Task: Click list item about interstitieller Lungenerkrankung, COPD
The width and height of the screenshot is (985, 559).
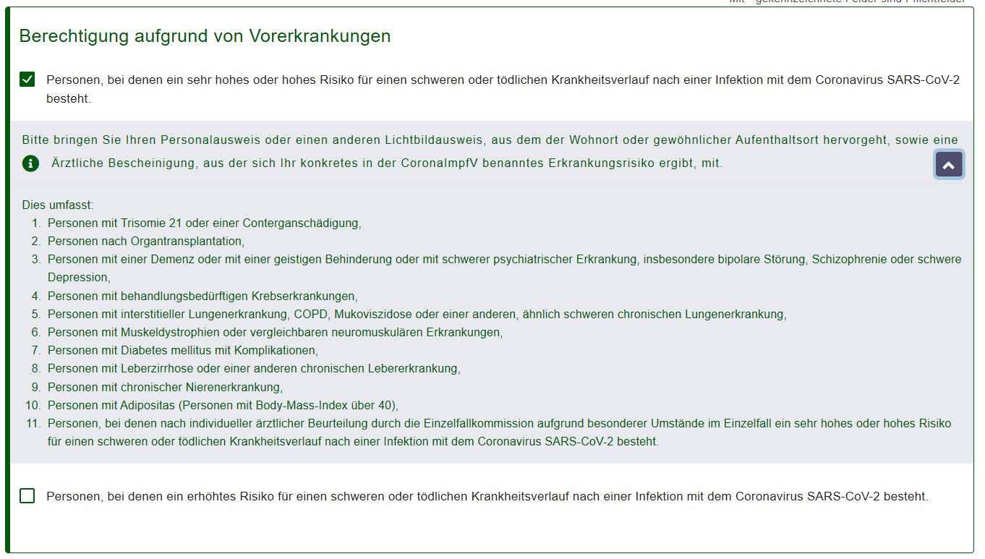Action: pos(417,315)
